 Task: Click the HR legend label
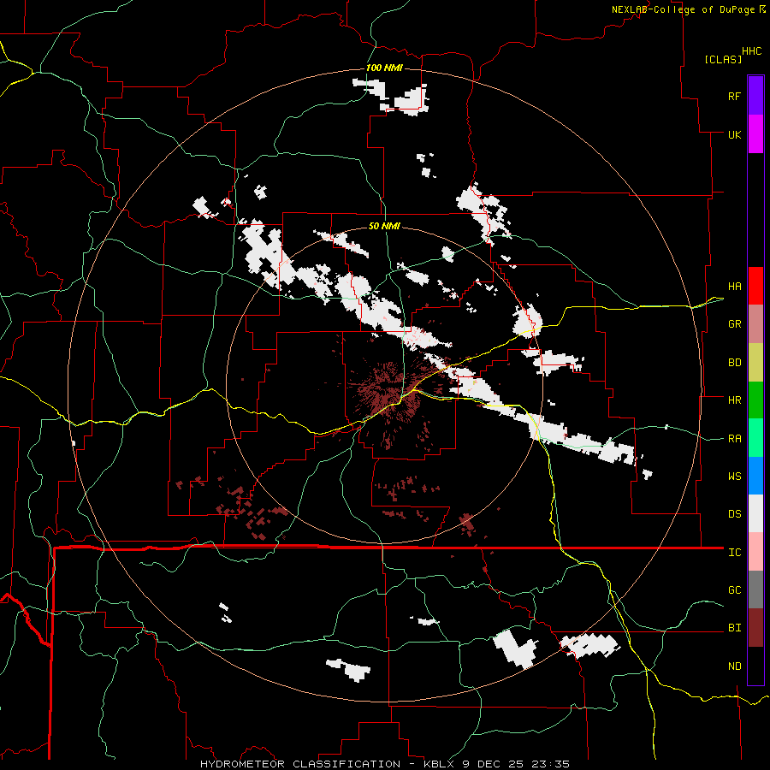[734, 400]
